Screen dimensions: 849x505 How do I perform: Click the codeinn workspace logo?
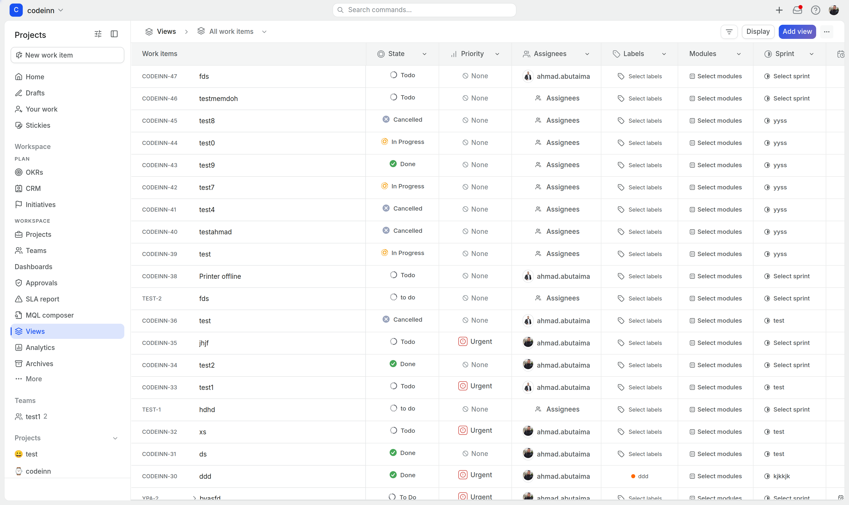pos(16,10)
